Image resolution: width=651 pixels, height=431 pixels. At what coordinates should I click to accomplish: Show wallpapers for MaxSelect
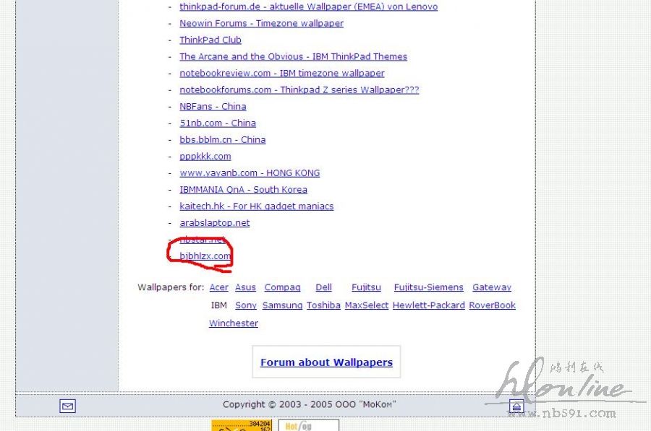click(367, 305)
